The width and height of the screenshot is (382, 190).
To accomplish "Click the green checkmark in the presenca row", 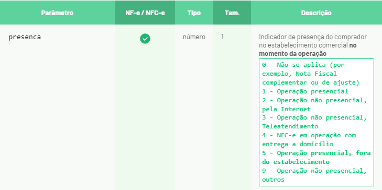I will tap(145, 39).
